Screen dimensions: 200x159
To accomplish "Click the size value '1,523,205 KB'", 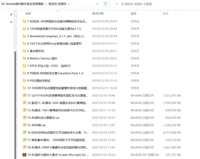I will [x=172, y=95].
